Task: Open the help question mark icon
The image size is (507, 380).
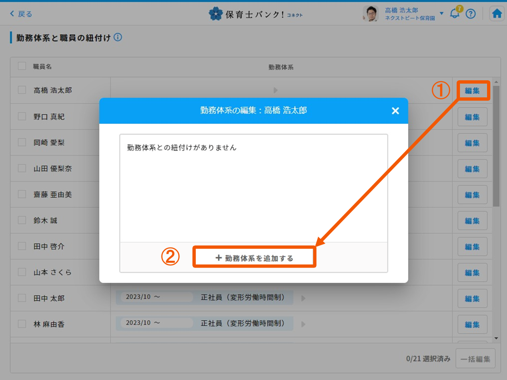Action: point(470,14)
